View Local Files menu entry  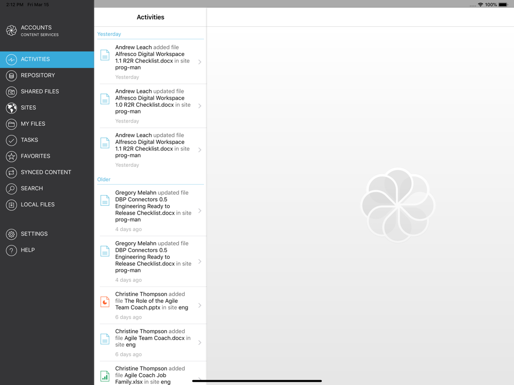47,204
